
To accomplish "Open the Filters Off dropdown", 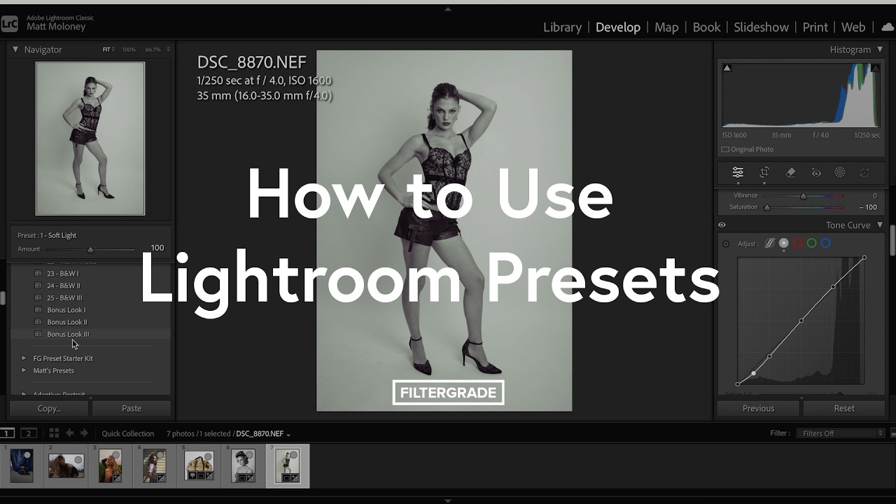I will [x=841, y=433].
